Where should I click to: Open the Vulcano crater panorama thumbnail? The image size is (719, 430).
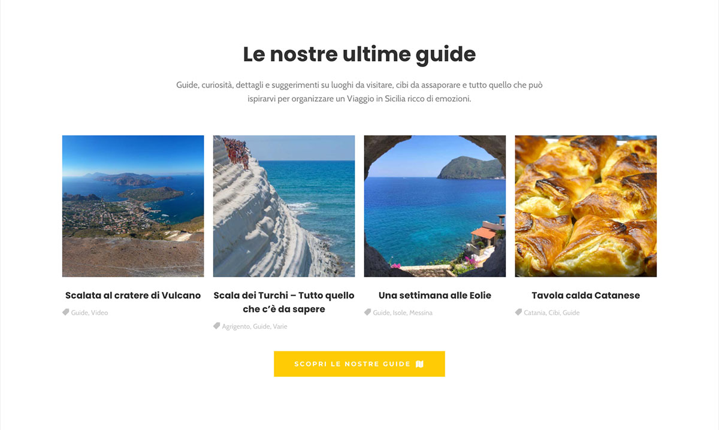tap(133, 206)
